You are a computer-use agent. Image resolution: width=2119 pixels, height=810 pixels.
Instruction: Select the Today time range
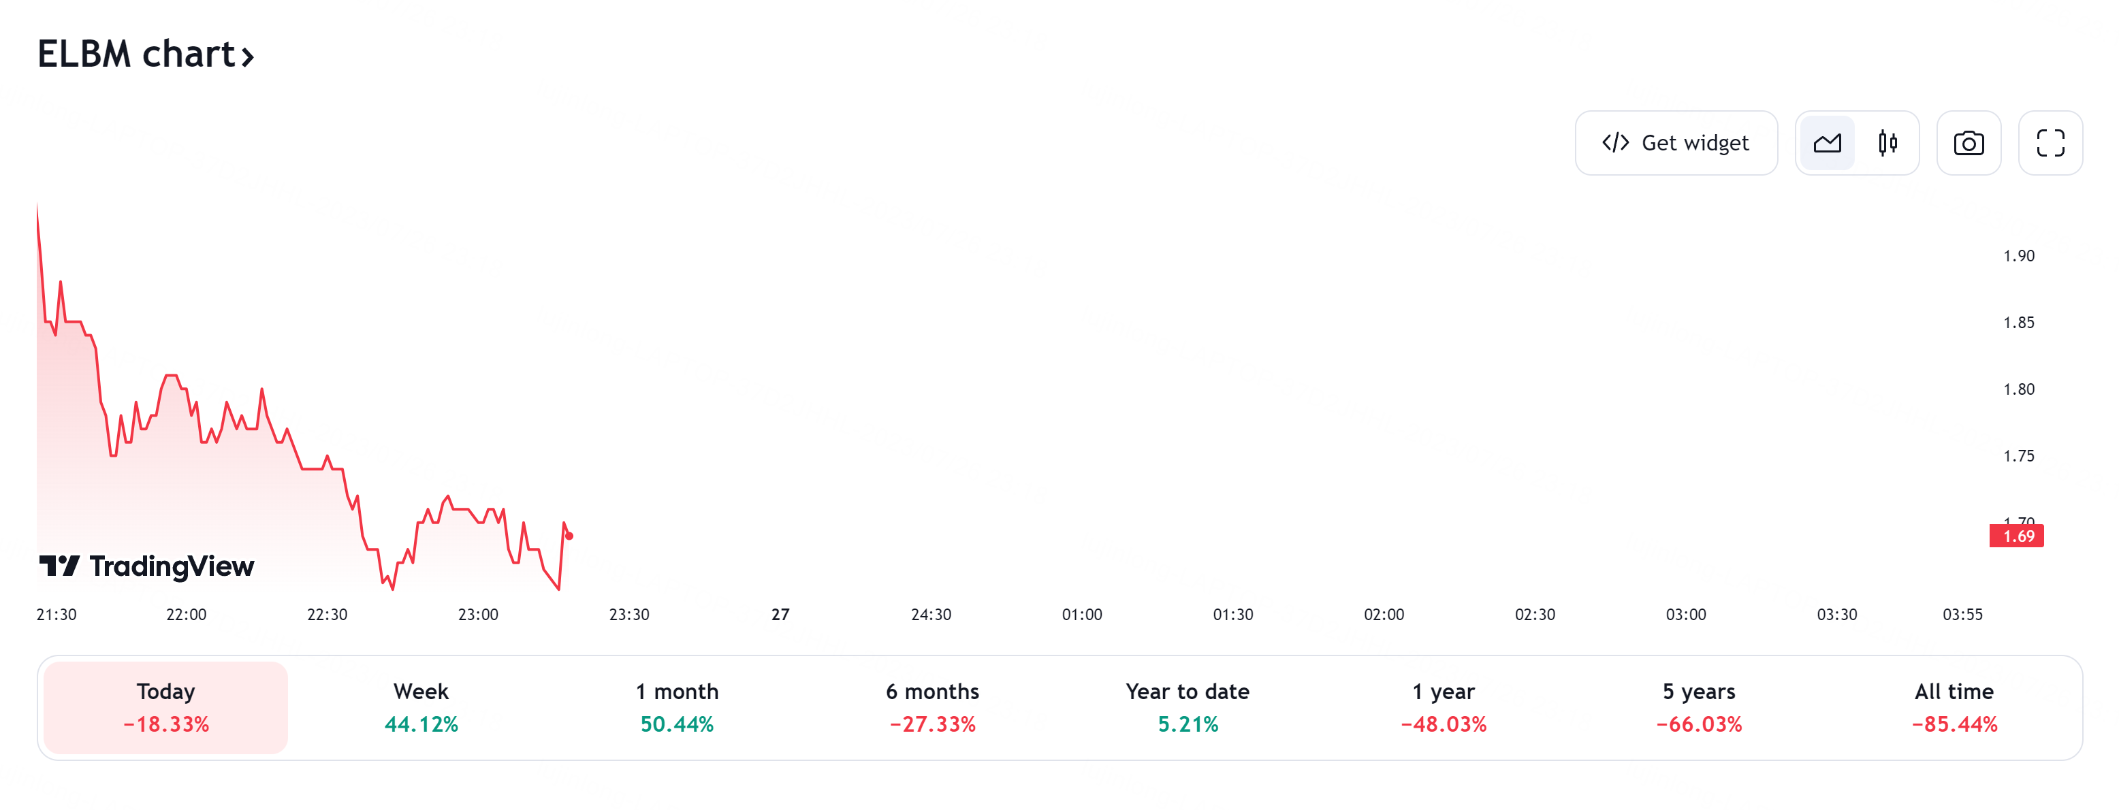(x=166, y=707)
